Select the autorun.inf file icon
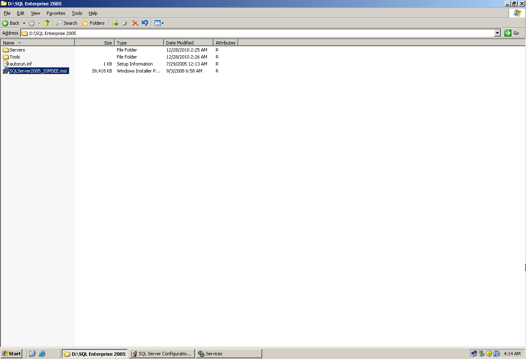This screenshot has width=526, height=359. coord(6,64)
